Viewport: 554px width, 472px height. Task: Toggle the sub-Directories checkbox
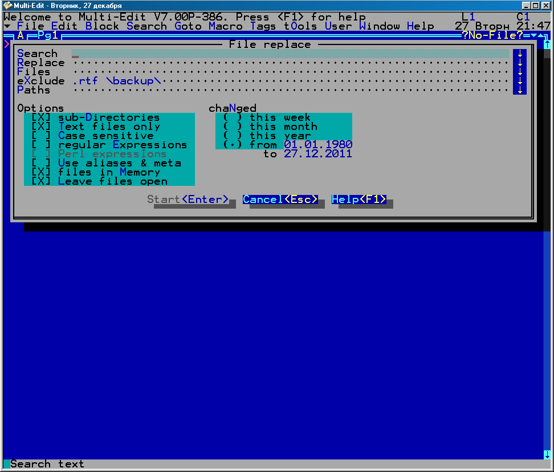(95, 117)
